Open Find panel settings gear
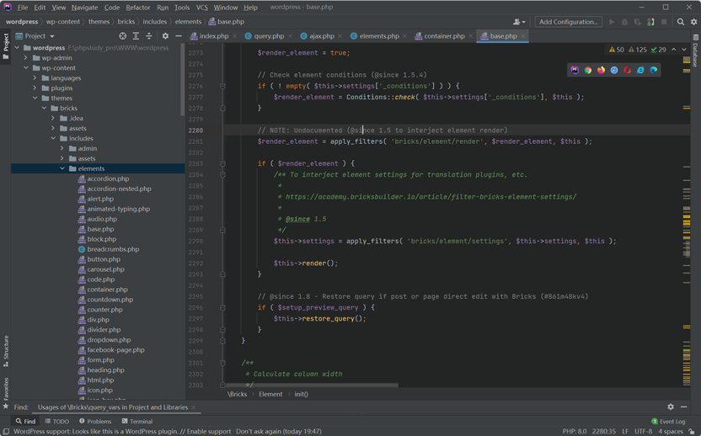 (x=671, y=407)
